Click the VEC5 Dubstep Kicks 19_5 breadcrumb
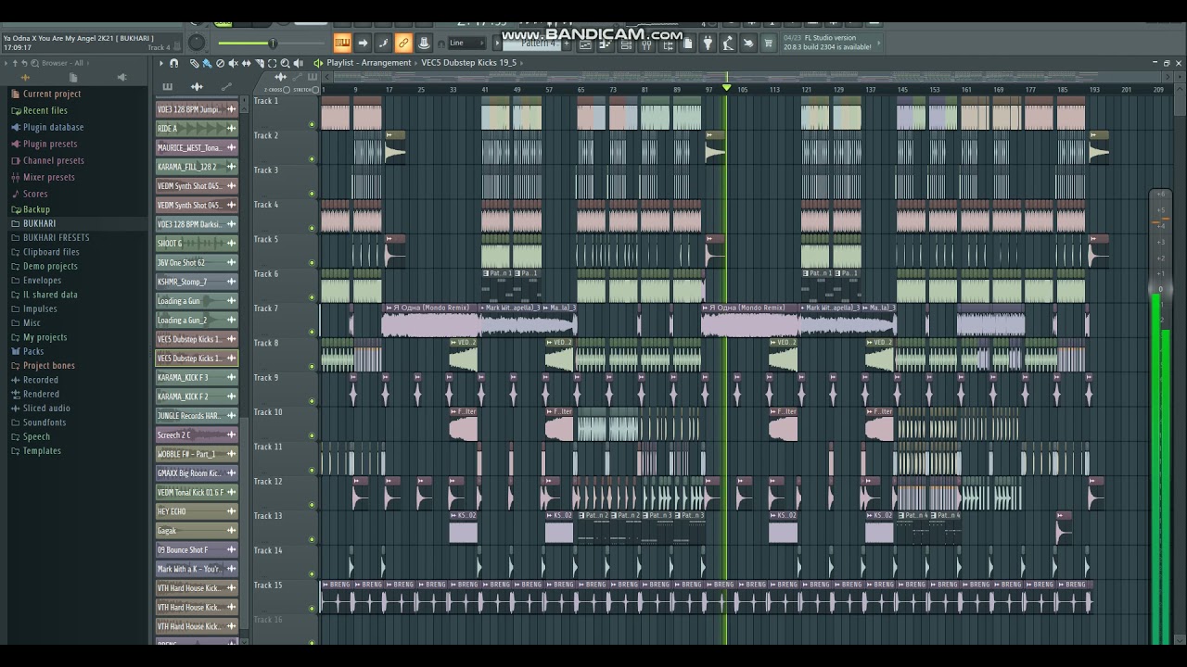This screenshot has width=1187, height=667. [469, 63]
